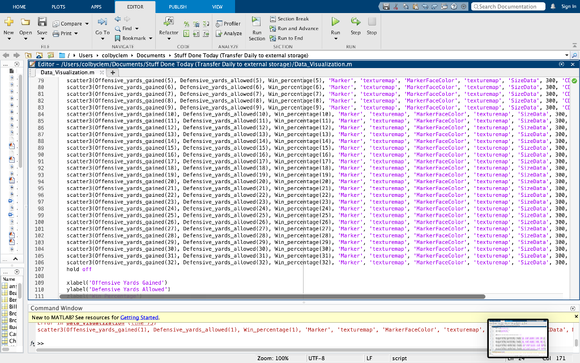This screenshot has height=363, width=580.
Task: Expand the Compare dropdown arrow
Action: click(87, 24)
